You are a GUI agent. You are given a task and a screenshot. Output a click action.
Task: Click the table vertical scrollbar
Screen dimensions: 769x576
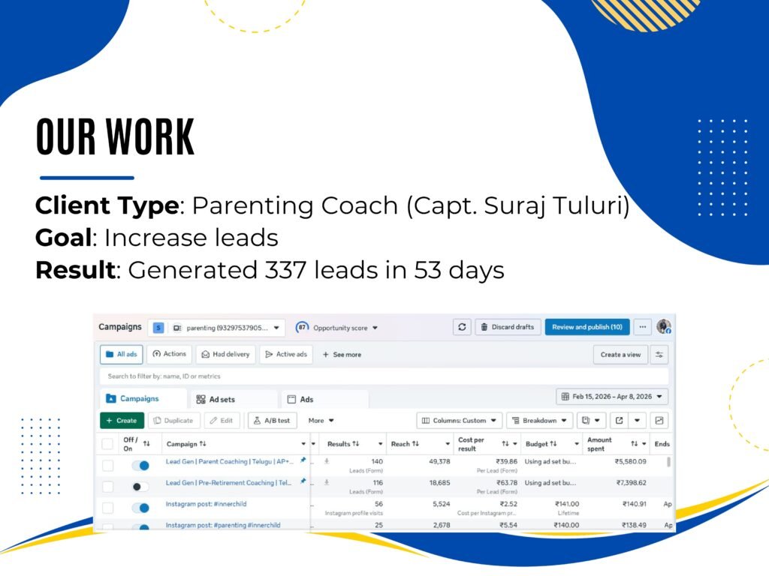[x=668, y=461]
